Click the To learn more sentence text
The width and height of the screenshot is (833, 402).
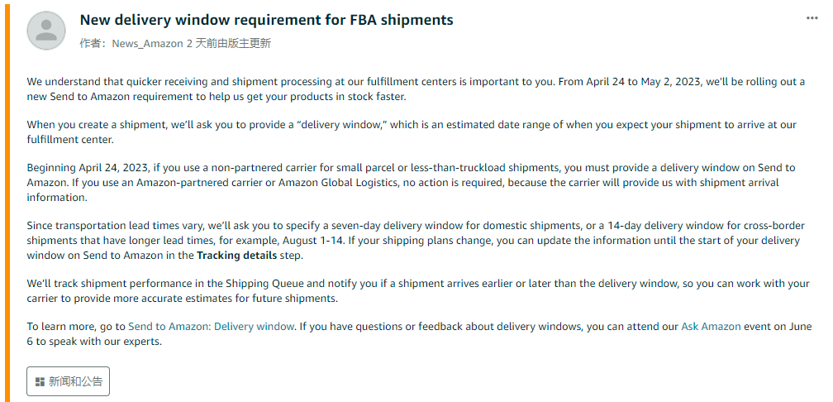tap(419, 333)
